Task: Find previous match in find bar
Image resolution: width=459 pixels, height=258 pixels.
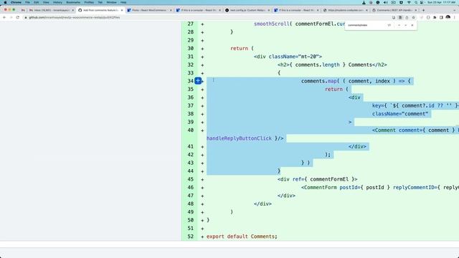Action: 399,26
